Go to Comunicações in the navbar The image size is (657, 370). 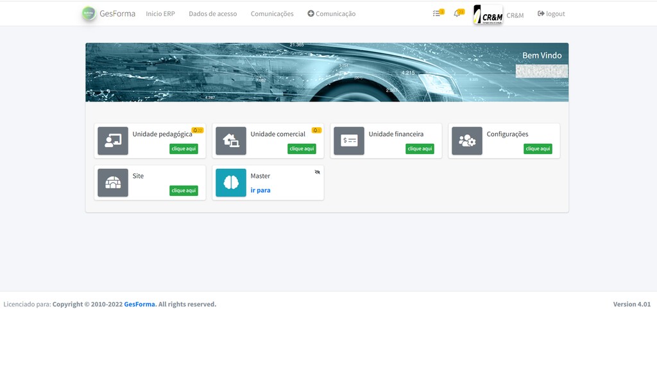coord(272,13)
